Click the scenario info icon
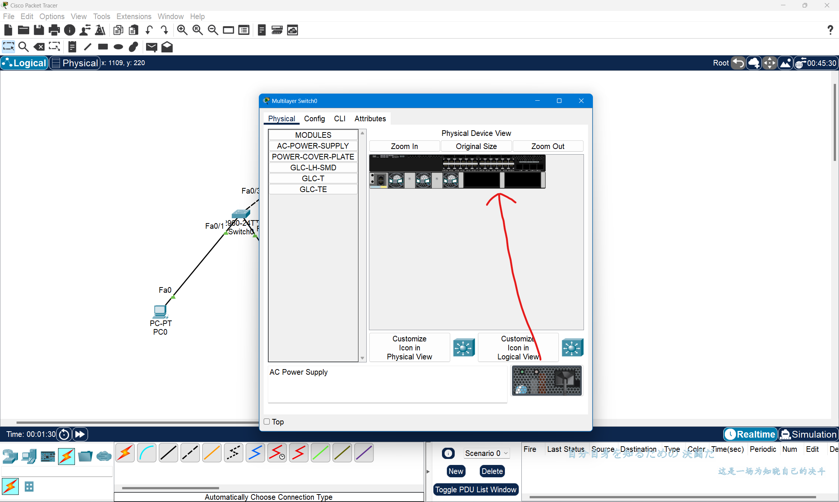 click(x=448, y=453)
